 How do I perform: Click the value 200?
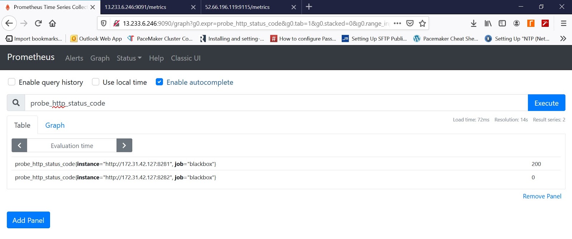536,164
